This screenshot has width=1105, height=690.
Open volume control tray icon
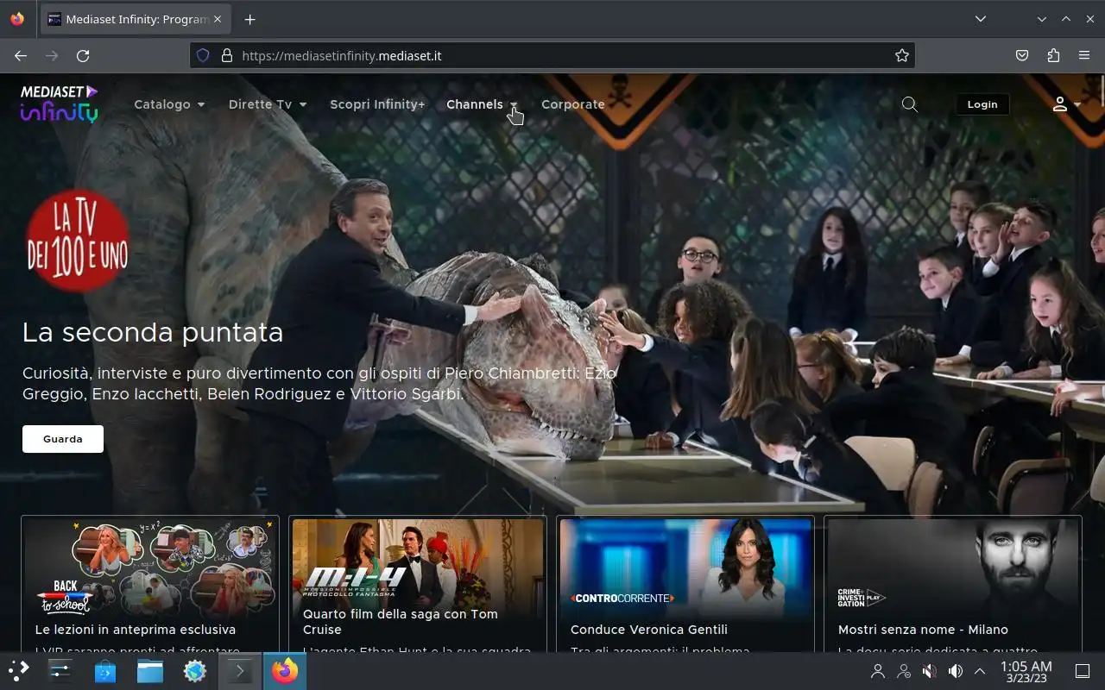click(x=955, y=671)
